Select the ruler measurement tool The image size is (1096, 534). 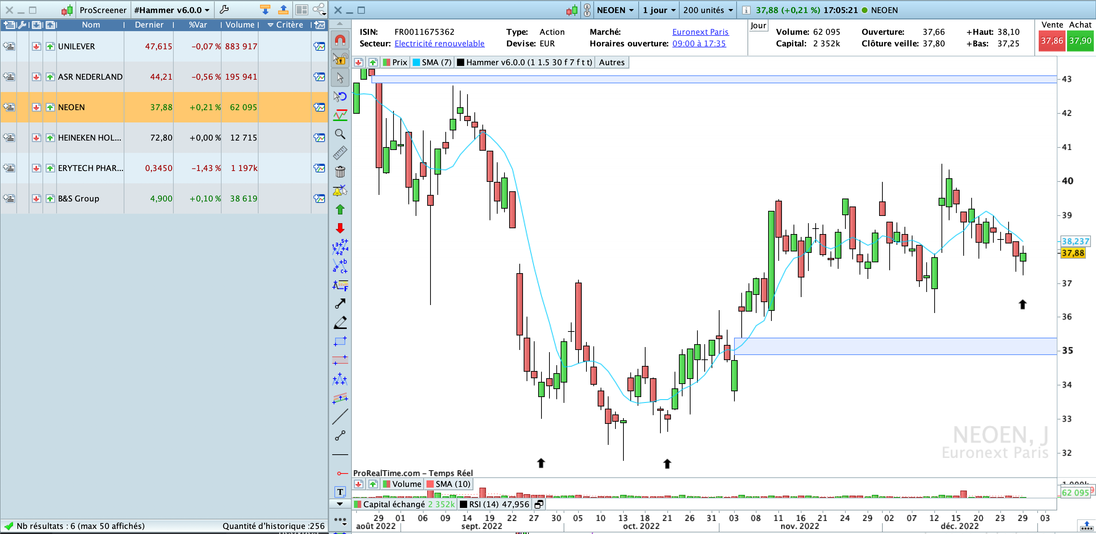pyautogui.click(x=340, y=153)
